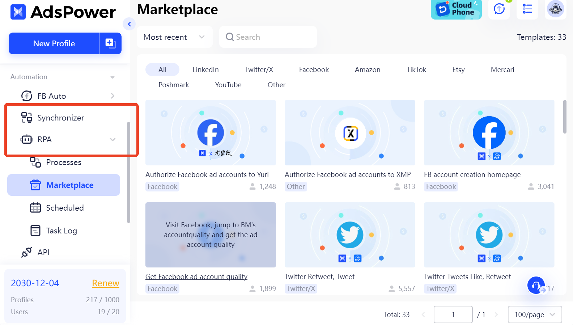Open Authorize Facebook ad accounts to XMP thumbnail

(x=350, y=132)
